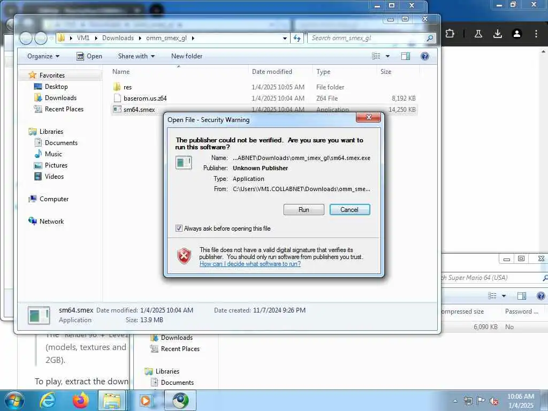The image size is (548, 411).
Task: Change view icon in Explorer toolbar
Action: tap(376, 56)
